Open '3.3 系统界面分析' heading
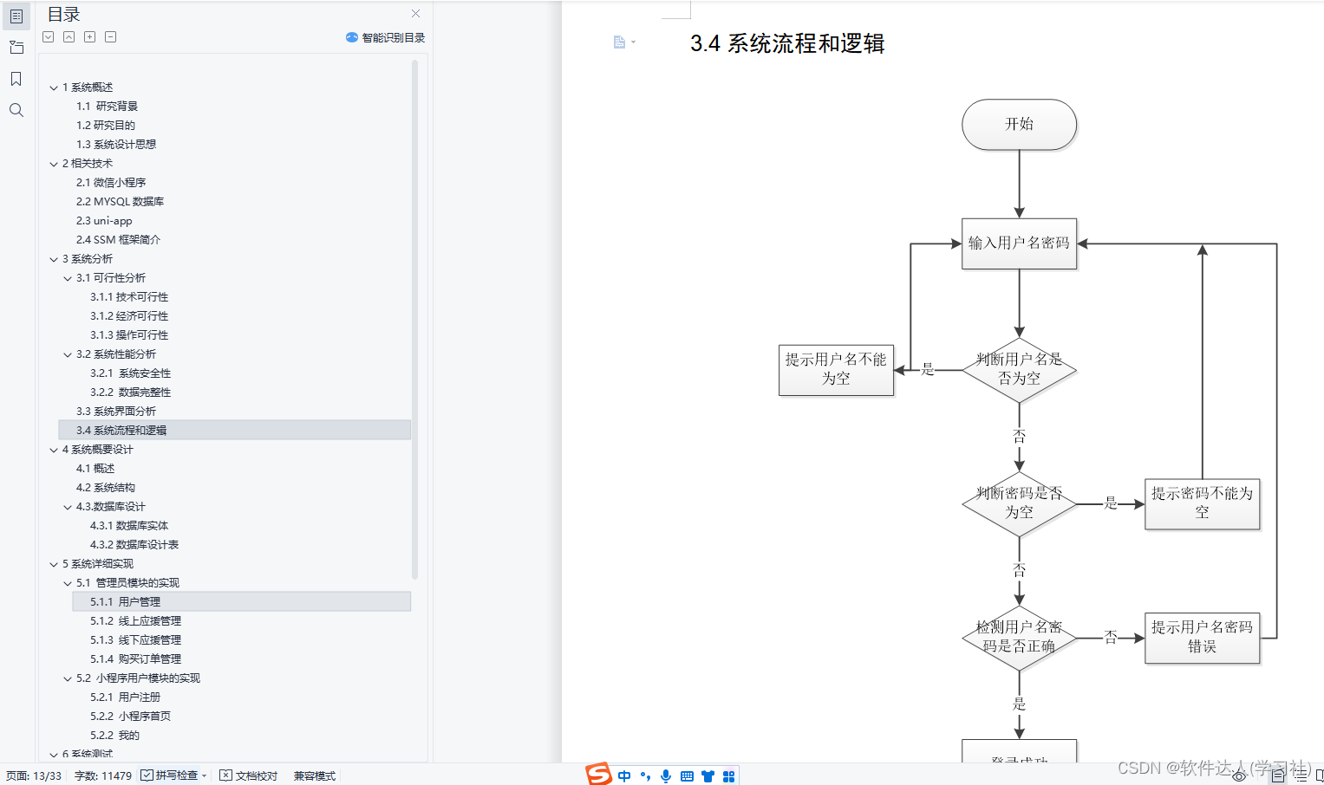This screenshot has height=785, width=1324. [x=116, y=411]
